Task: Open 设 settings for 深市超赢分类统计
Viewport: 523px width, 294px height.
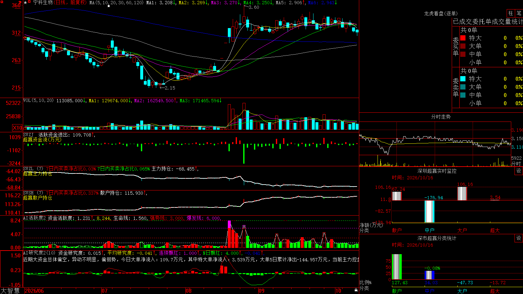Action: click(x=519, y=238)
